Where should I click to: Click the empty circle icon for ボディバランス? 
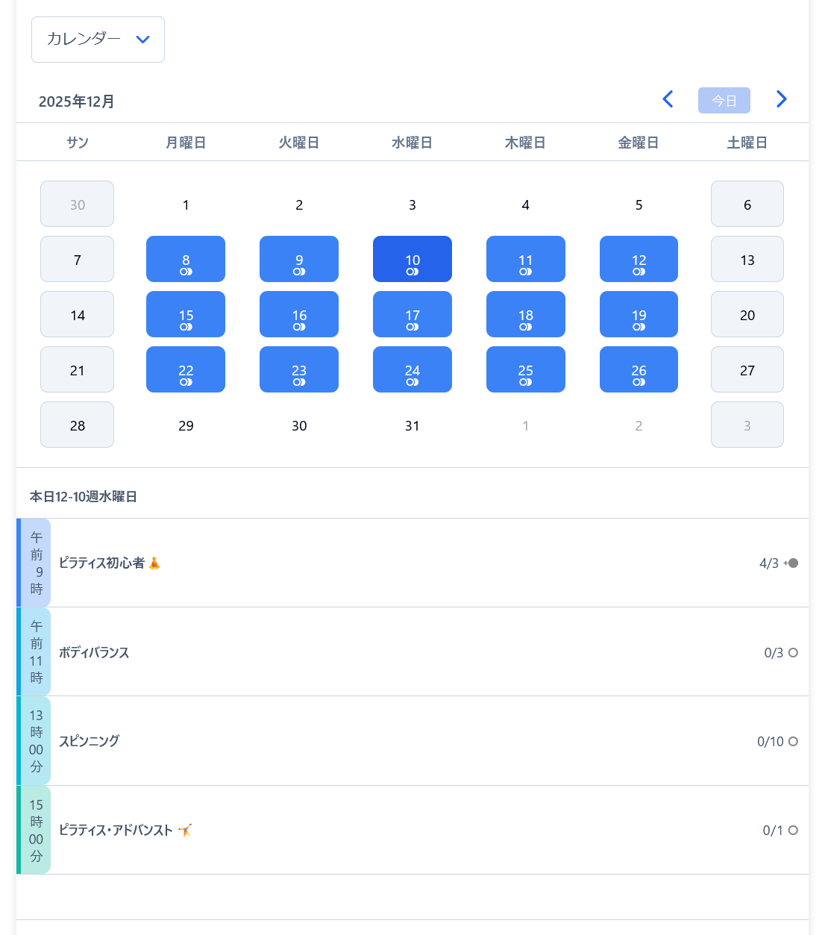[x=793, y=653]
